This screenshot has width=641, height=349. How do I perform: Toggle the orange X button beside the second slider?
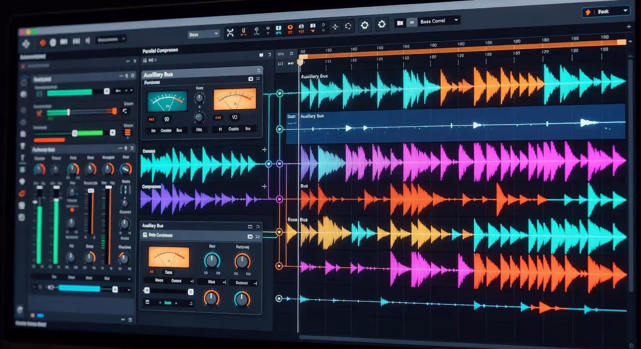click(39, 112)
